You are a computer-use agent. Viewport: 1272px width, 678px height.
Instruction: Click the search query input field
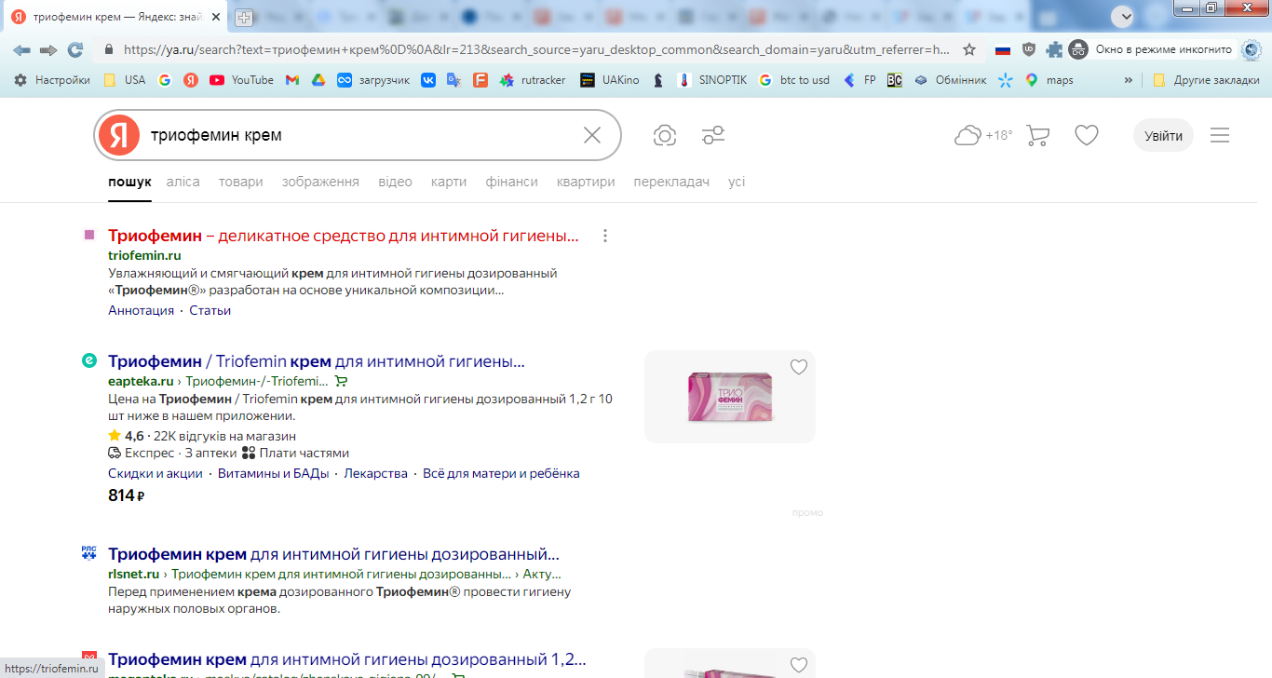pos(359,135)
